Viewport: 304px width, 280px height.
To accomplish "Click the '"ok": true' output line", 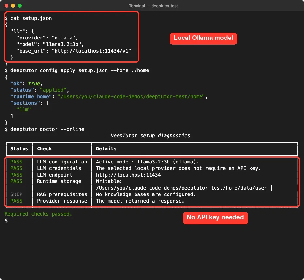I will pyautogui.click(x=26, y=84).
